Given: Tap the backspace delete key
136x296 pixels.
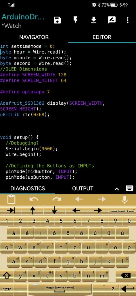Looking at the screenshot, I should point(125,275).
